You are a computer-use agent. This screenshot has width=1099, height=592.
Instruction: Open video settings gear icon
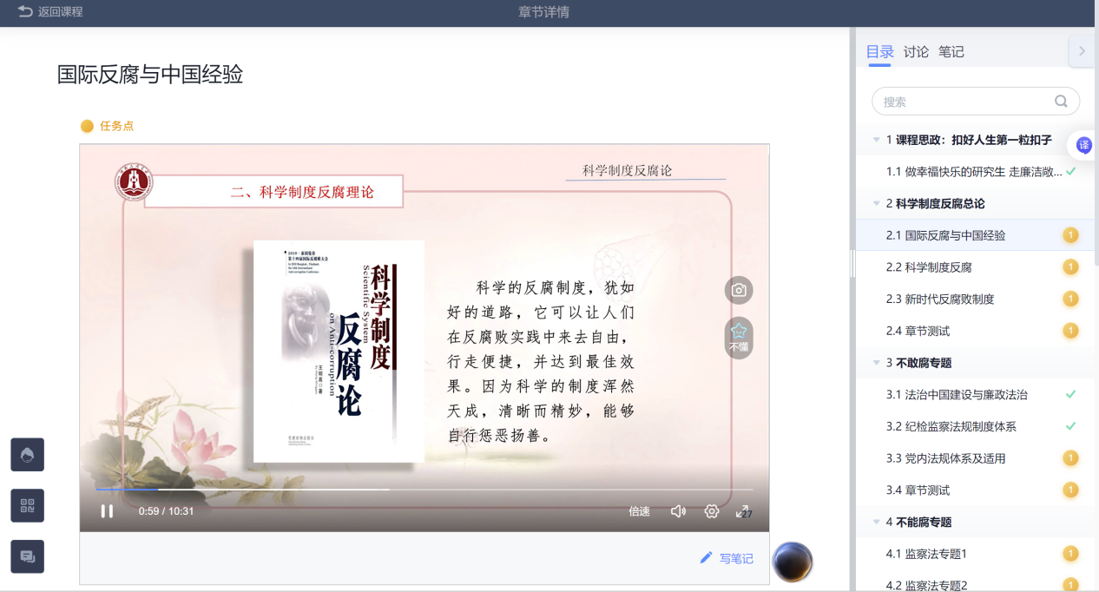pyautogui.click(x=712, y=511)
